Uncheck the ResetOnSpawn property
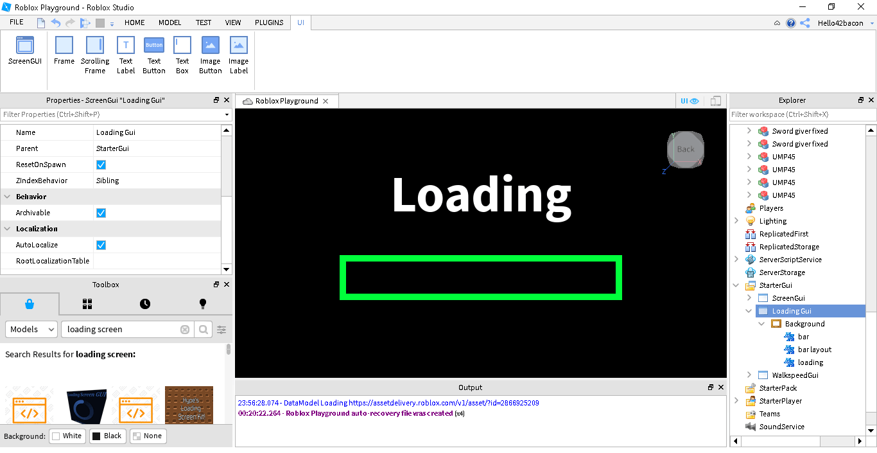This screenshot has width=877, height=453. pyautogui.click(x=101, y=164)
